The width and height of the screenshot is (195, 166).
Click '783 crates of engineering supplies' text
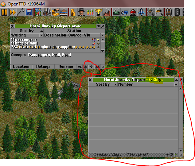tap(43, 47)
